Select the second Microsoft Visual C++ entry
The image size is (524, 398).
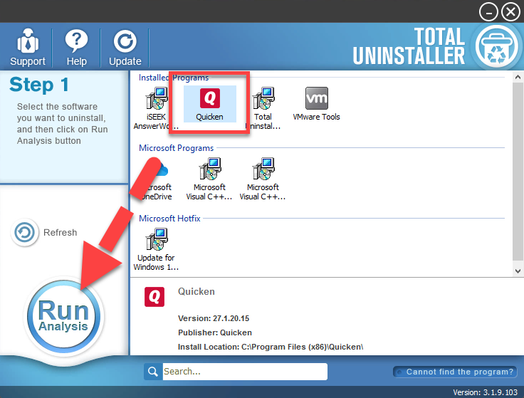pos(263,179)
